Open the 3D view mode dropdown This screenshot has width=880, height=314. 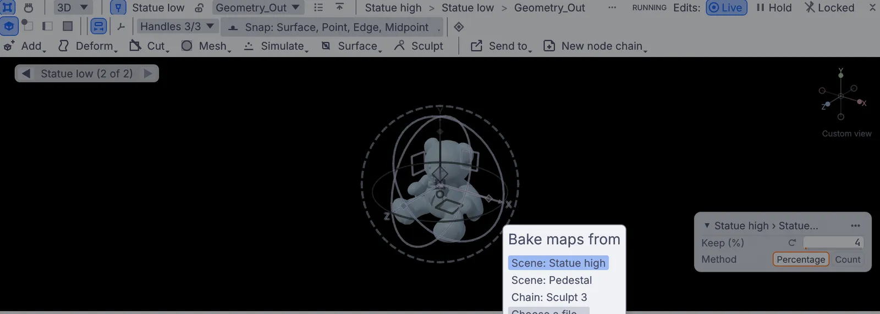coord(73,8)
